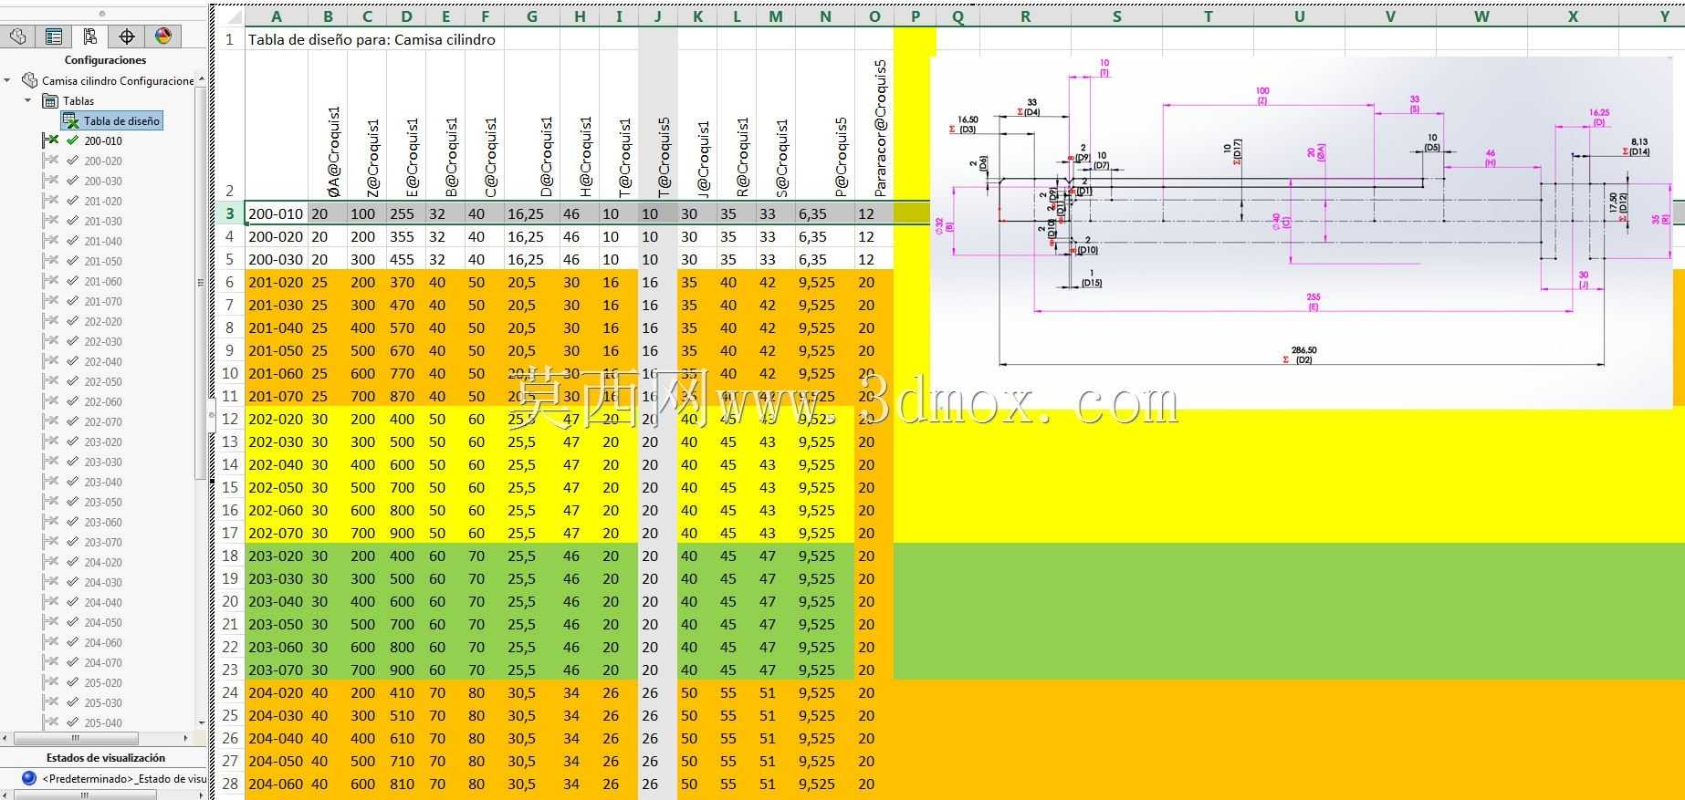This screenshot has width=1685, height=800.
Task: Click cell D4 with value 355
Action: 406,236
